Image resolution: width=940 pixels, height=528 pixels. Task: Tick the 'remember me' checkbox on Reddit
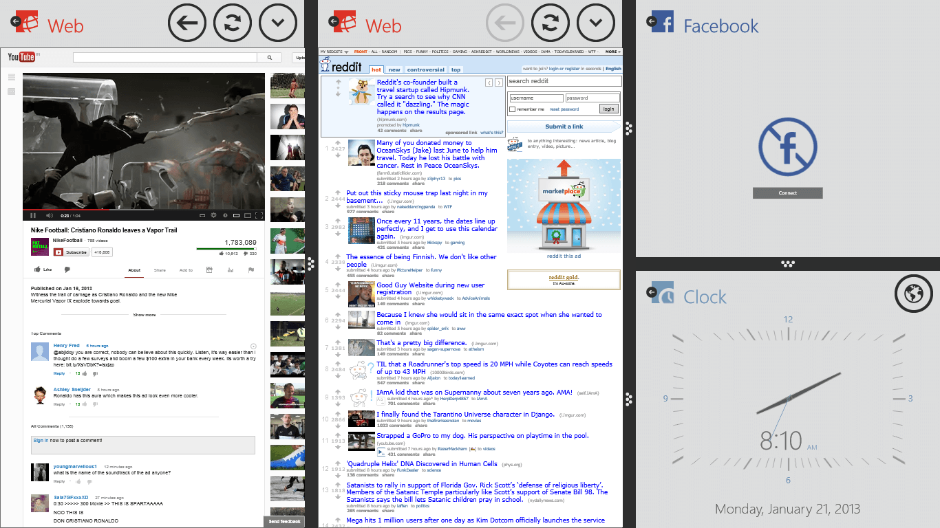pyautogui.click(x=512, y=109)
